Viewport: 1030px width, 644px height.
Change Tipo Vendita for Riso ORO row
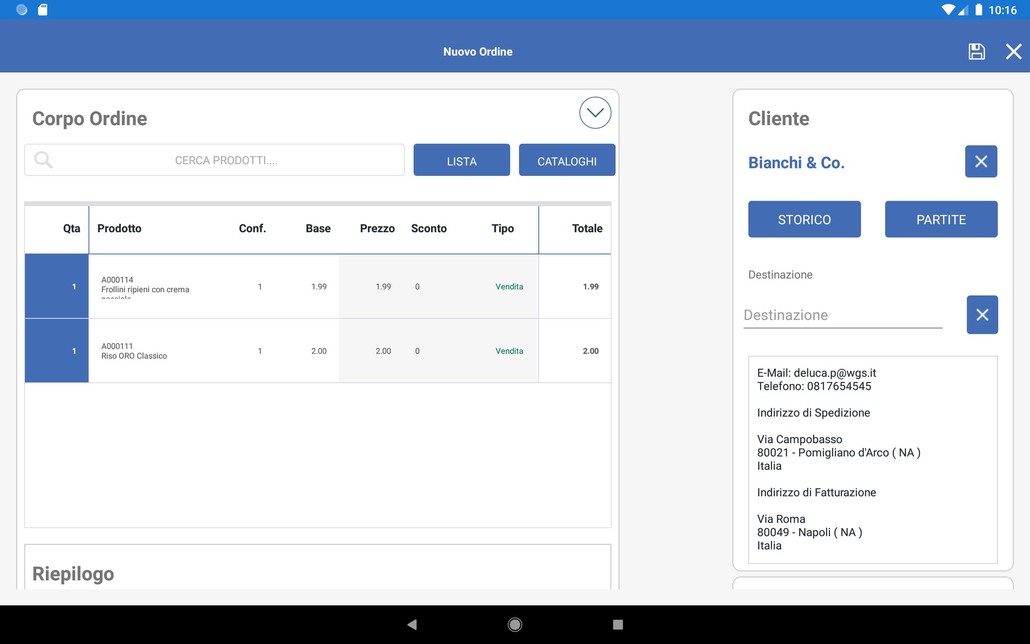[509, 351]
